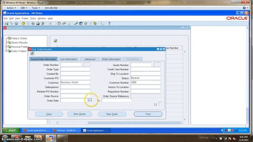253x142 pixels.
Task: Click the Paste clipboard toolbar icon
Action: pos(59,24)
